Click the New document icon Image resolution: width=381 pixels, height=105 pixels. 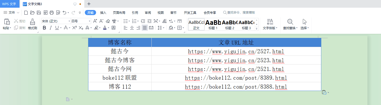pos(26,13)
